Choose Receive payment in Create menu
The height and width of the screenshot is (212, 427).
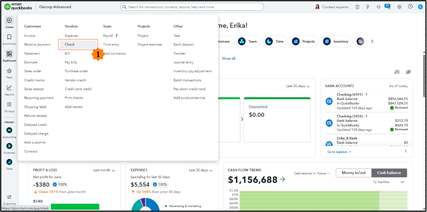click(x=37, y=44)
